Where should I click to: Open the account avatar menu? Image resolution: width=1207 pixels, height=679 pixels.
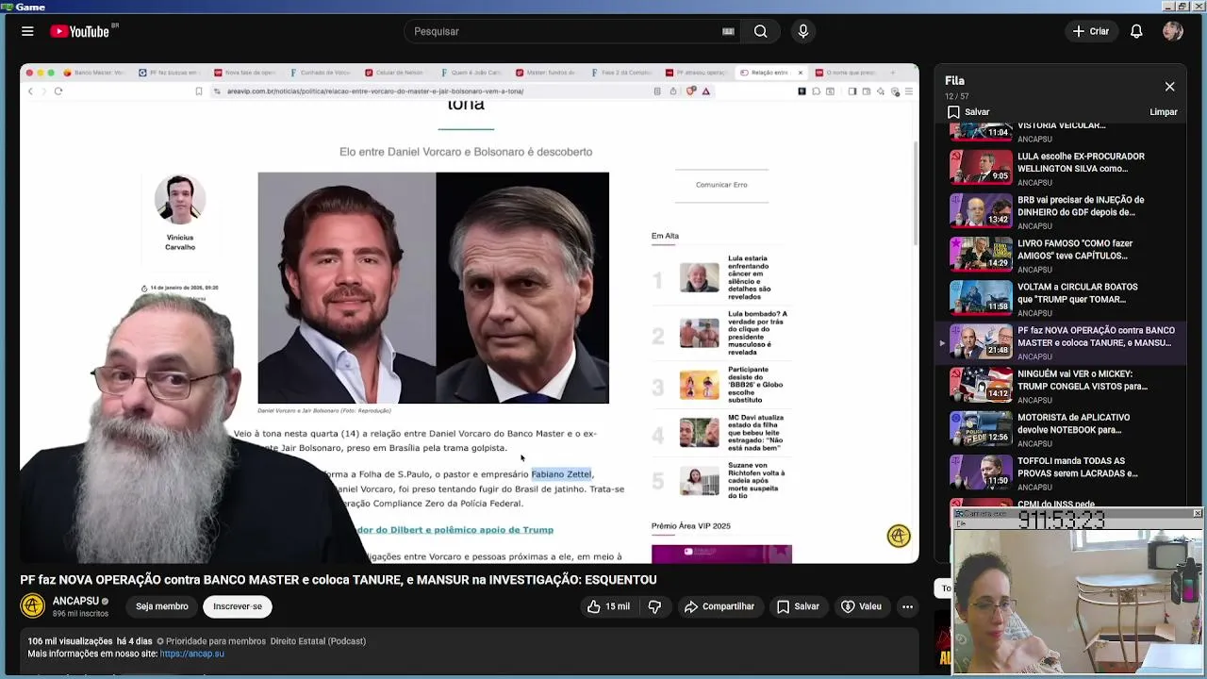1173,31
